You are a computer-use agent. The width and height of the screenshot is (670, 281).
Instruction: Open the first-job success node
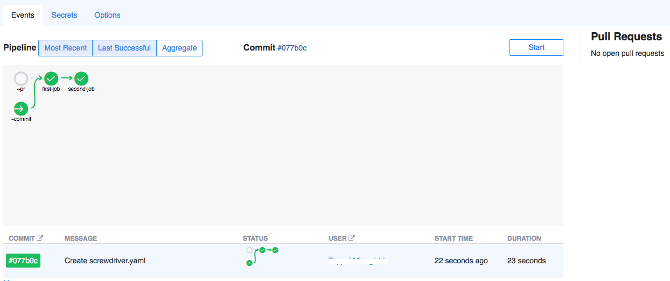pos(51,79)
